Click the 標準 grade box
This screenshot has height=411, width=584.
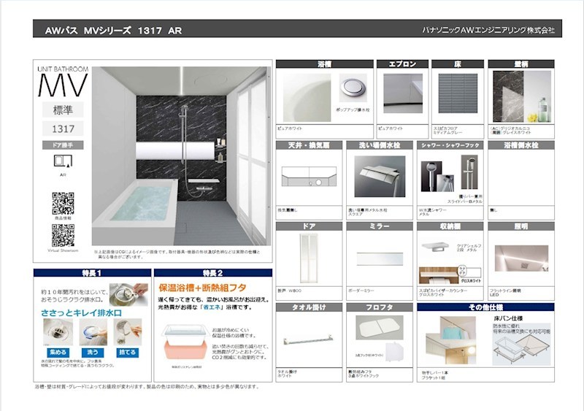point(63,110)
